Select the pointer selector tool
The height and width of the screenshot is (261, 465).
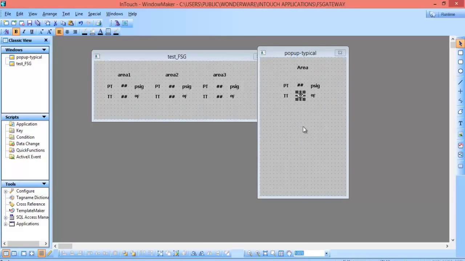click(460, 43)
